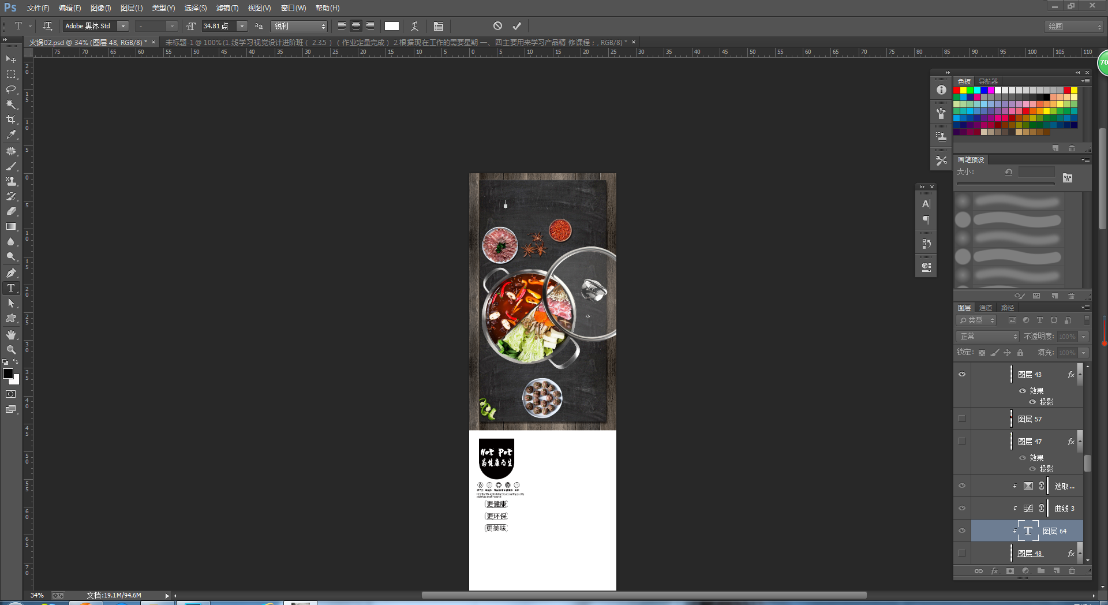
Task: Open the 窗口(W) menu
Action: [x=293, y=8]
